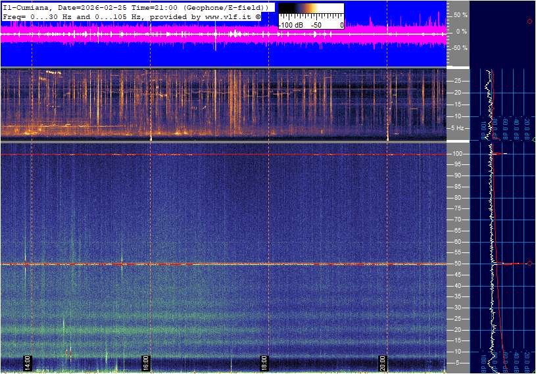Image resolution: width=536 pixels, height=374 pixels.
Task: Click the -50 % label on the waveform scale
Action: pyautogui.click(x=459, y=48)
